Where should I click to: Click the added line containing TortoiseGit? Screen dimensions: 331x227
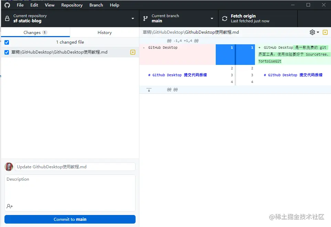pyautogui.click(x=293, y=54)
